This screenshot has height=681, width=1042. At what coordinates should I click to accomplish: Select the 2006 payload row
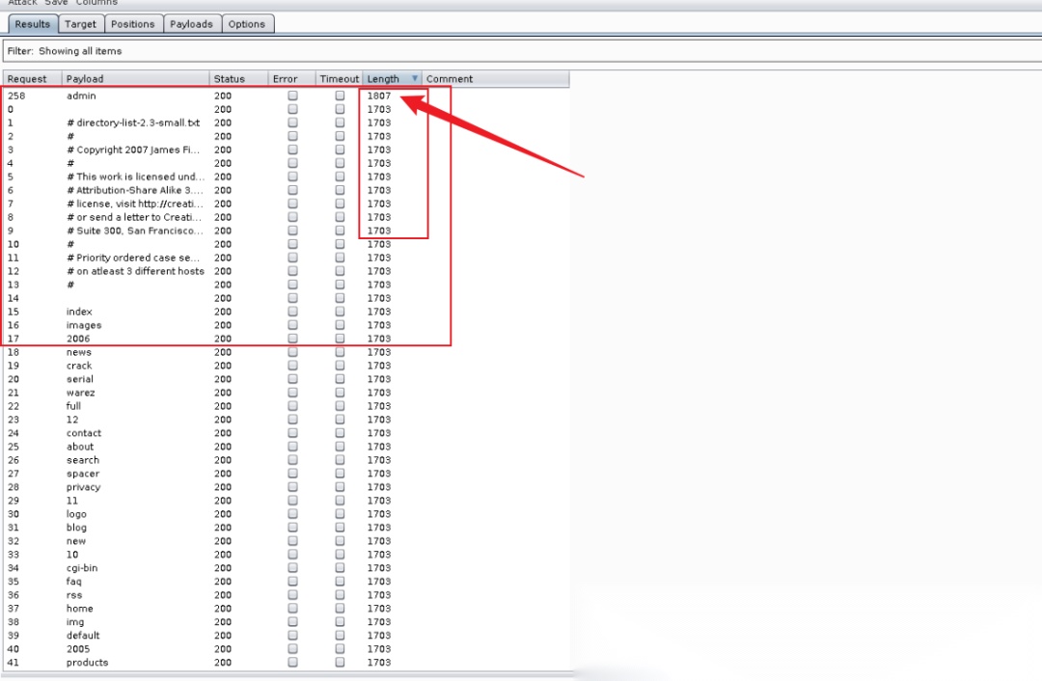pyautogui.click(x=287, y=339)
